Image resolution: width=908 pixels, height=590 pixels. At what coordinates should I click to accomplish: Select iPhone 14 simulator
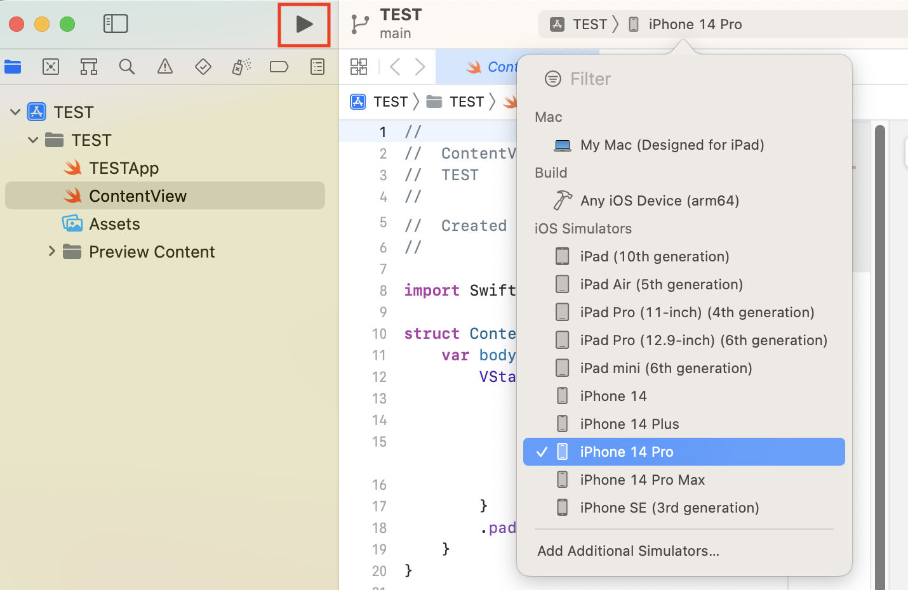(684, 397)
